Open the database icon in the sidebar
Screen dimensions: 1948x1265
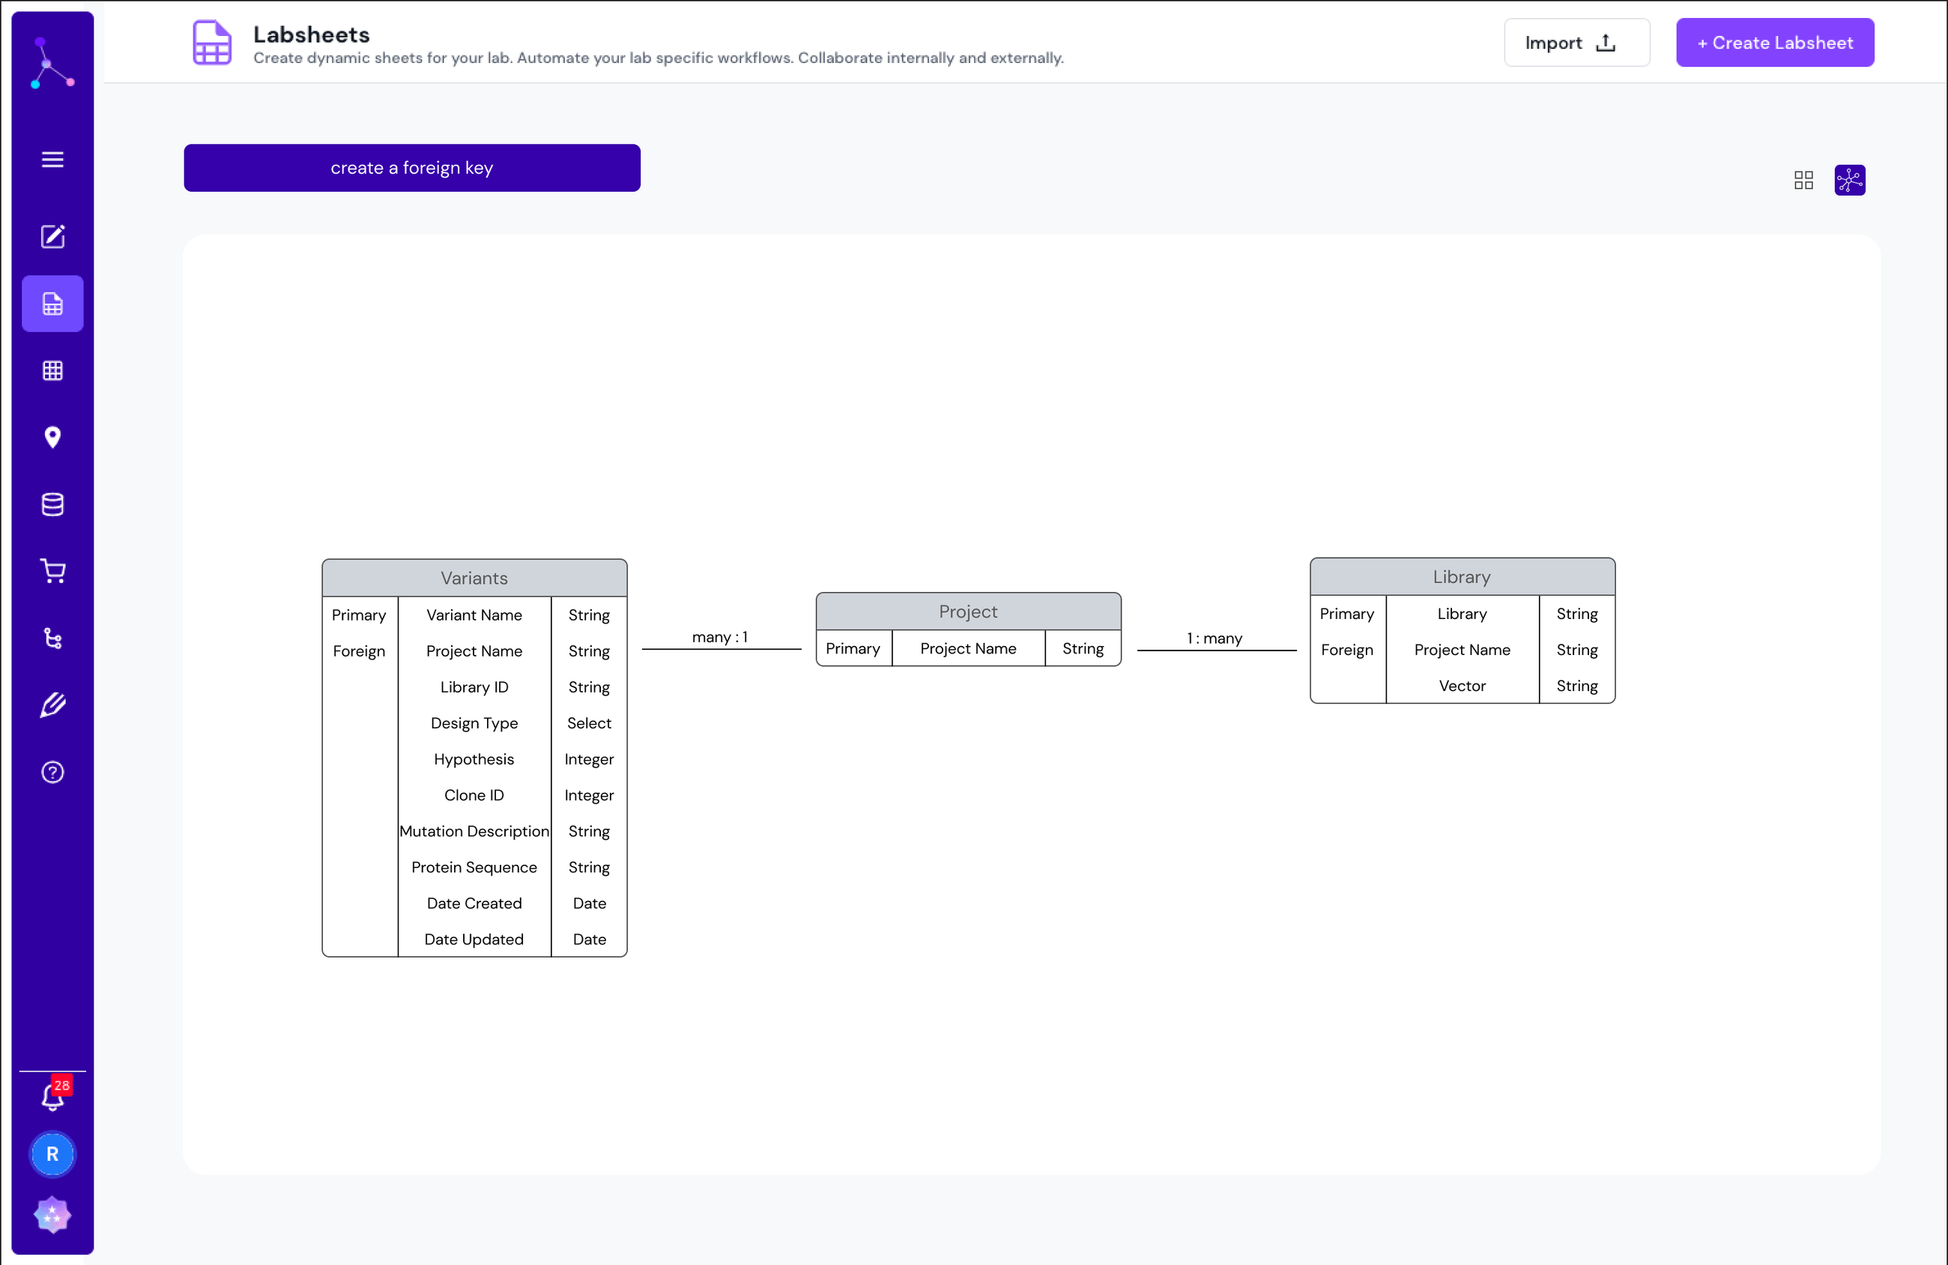click(x=52, y=504)
